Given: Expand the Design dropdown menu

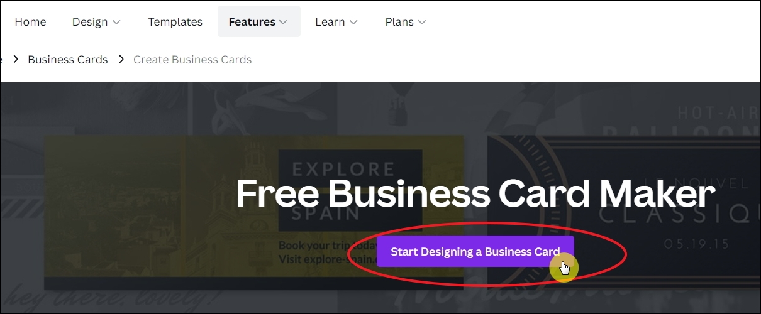Looking at the screenshot, I should (96, 22).
